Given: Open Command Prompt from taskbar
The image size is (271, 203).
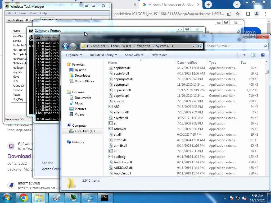Looking at the screenshot, I should (105, 198).
